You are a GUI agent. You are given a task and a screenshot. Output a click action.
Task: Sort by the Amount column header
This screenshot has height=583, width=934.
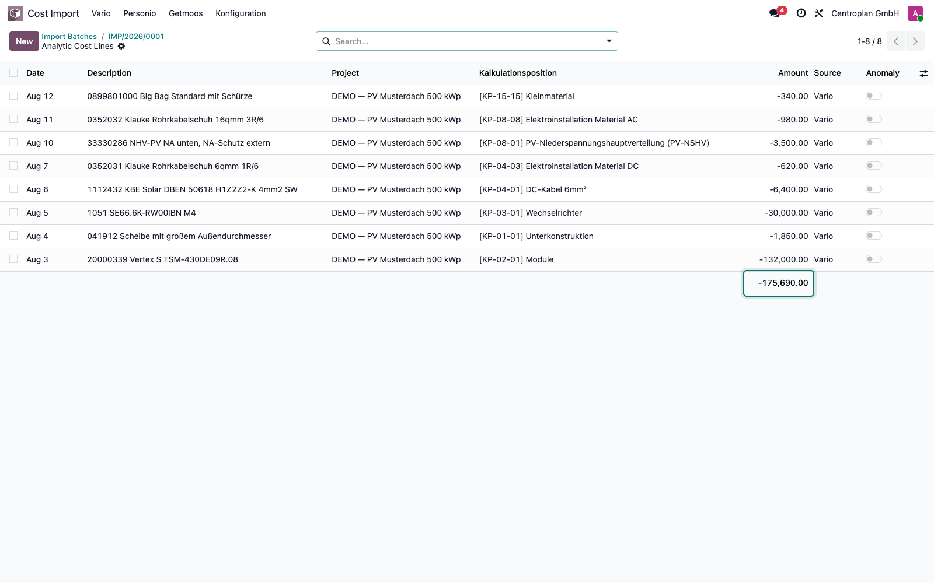tap(793, 73)
